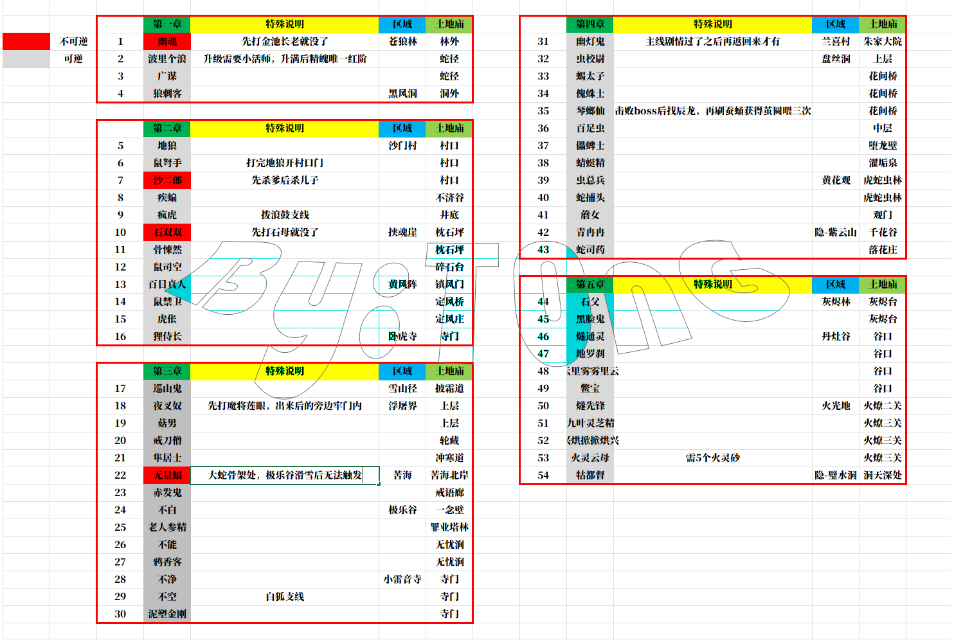Select the 需5个火灵砂 note cell
This screenshot has height=640, width=954.
[x=713, y=458]
